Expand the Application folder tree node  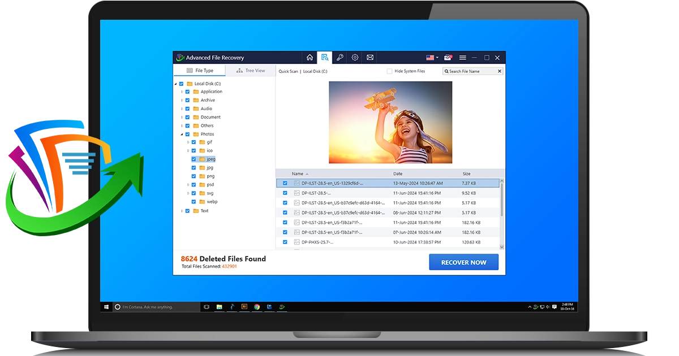(181, 92)
